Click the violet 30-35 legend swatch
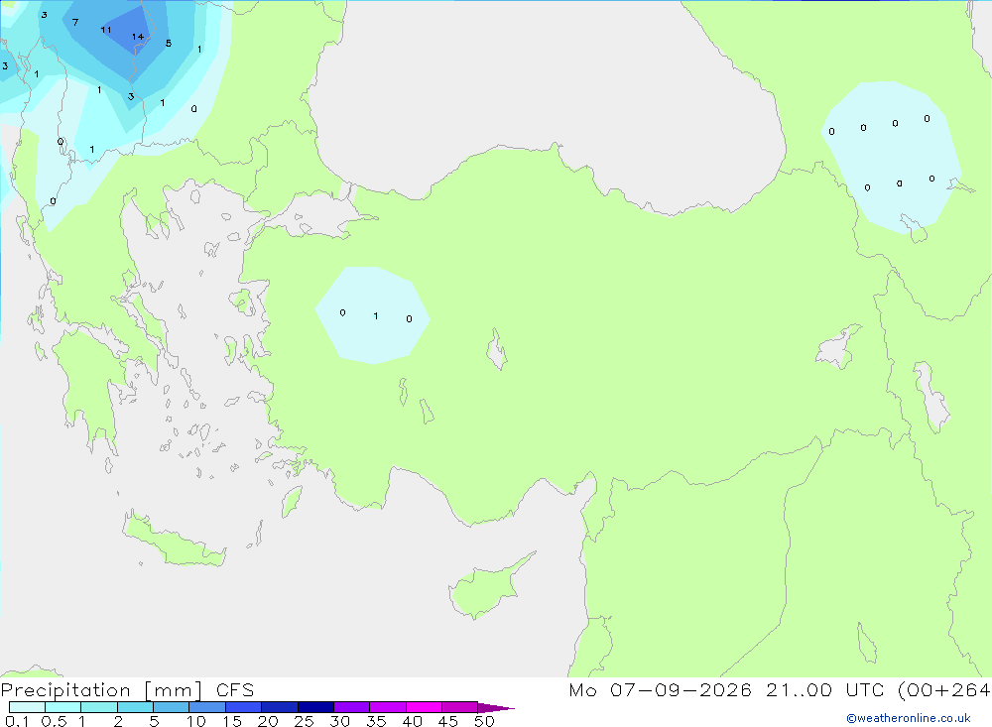This screenshot has height=727, width=992. point(352,707)
